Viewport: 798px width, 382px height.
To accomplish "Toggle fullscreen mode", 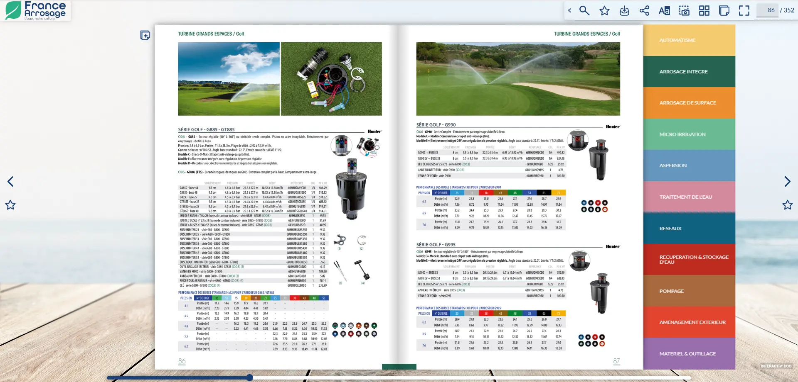I will (x=744, y=11).
